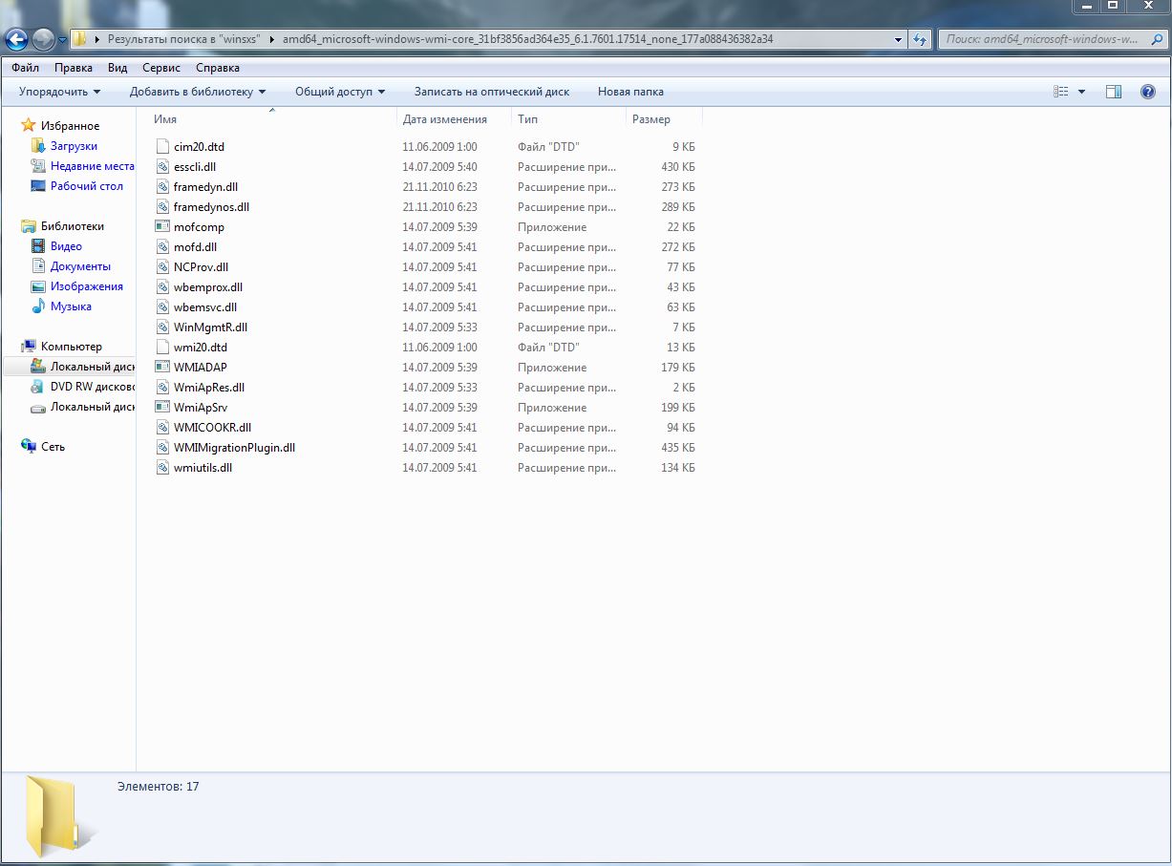Click the refresh button beside the address bar
1172x866 pixels.
click(920, 39)
